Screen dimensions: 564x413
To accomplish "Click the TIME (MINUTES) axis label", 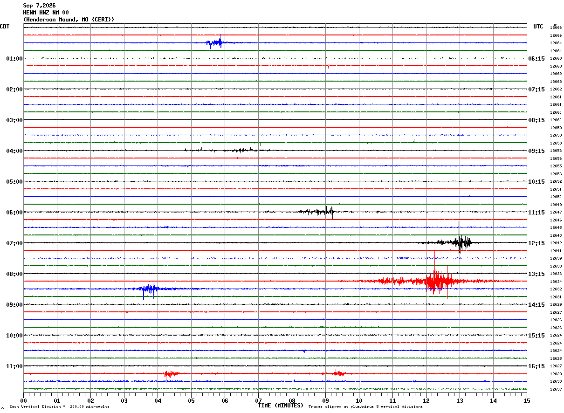I will point(281,406).
